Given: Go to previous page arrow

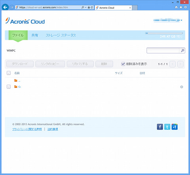Looking at the screenshot, I should coord(173,64).
